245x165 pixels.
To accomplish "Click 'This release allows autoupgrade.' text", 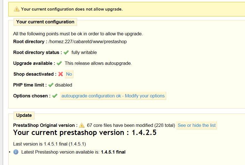I will [98, 63].
